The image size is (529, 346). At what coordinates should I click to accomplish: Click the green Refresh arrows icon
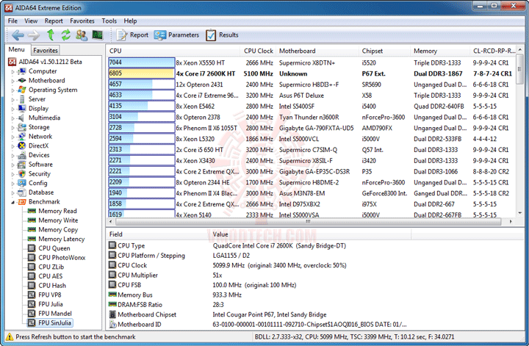pos(65,35)
